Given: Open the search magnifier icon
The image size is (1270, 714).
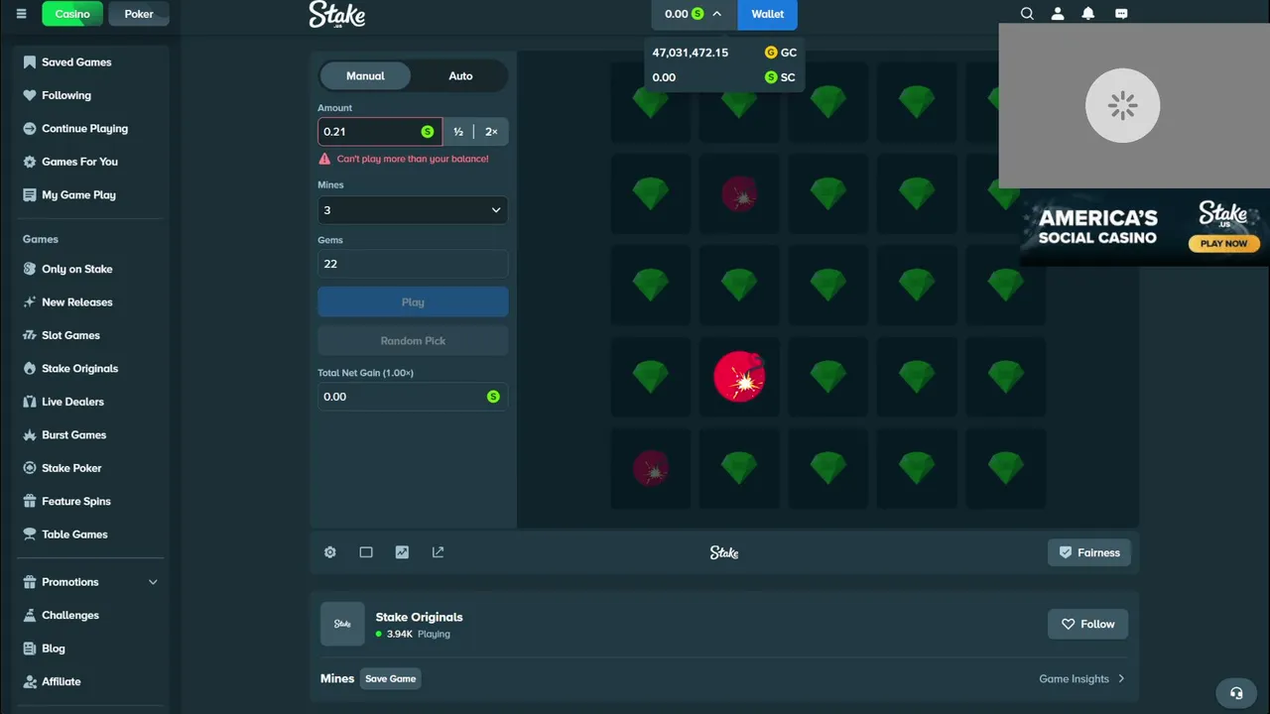Looking at the screenshot, I should tap(1027, 14).
